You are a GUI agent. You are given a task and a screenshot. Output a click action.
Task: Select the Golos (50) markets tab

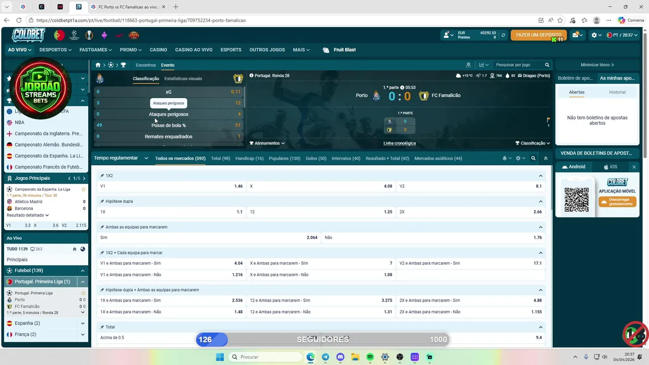coord(316,158)
